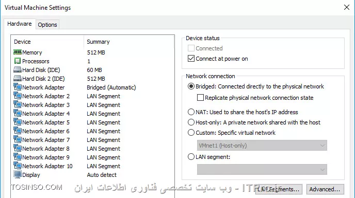Screen dimensions: 355x198
Task: Open the LAN segment dropdown list
Action: (262, 170)
